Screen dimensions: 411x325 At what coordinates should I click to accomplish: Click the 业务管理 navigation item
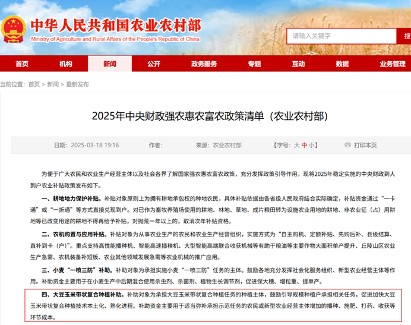point(392,64)
